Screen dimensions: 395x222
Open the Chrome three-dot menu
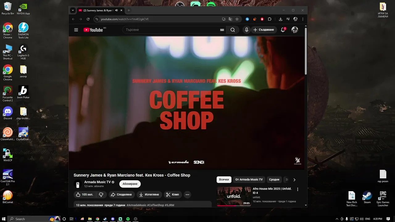point(303,19)
